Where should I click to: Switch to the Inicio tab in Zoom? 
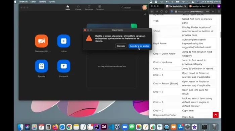[67, 8]
